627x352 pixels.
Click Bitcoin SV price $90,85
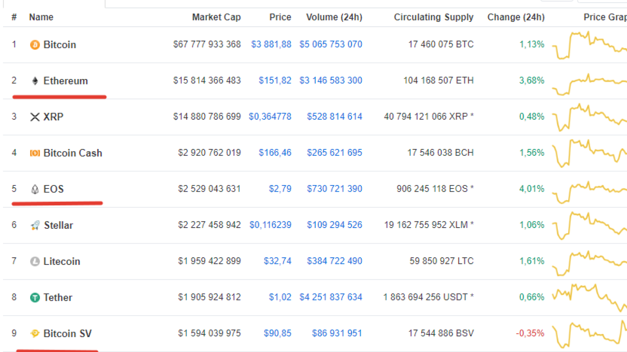click(x=277, y=333)
